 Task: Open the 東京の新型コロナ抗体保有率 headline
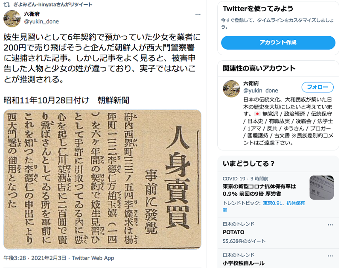click(259, 190)
